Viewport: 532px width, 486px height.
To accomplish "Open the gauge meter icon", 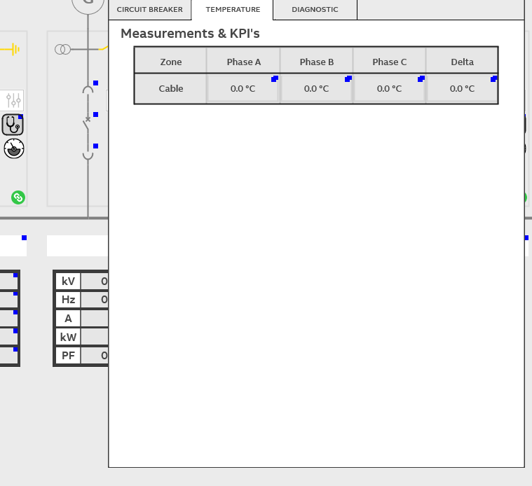I will pos(14,148).
